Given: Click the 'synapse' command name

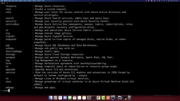Looking at the screenshot, I should pyautogui.click(x=10, y=57).
